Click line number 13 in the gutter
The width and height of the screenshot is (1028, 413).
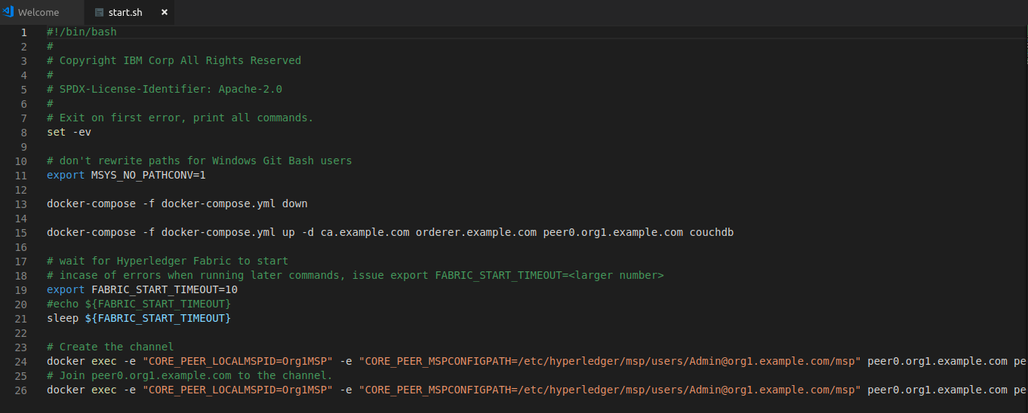tap(20, 203)
